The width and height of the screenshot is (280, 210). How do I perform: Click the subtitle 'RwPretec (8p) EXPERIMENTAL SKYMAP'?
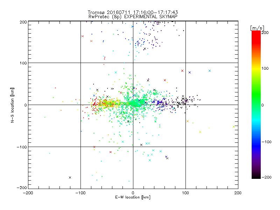click(x=133, y=17)
